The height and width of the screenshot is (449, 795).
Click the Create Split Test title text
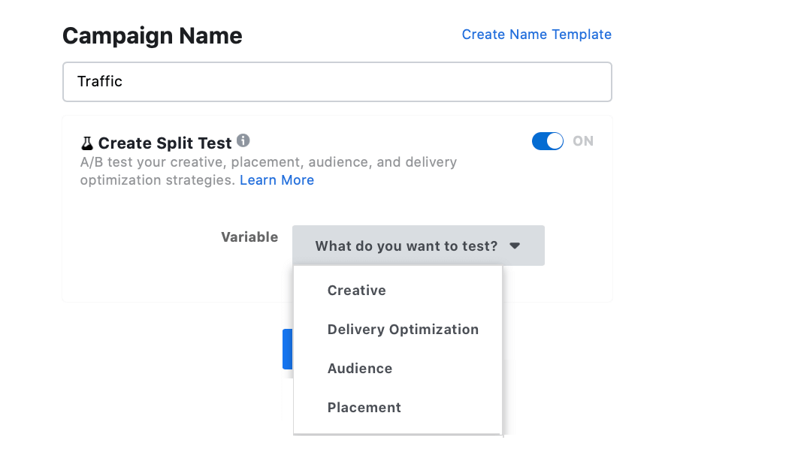pos(165,143)
